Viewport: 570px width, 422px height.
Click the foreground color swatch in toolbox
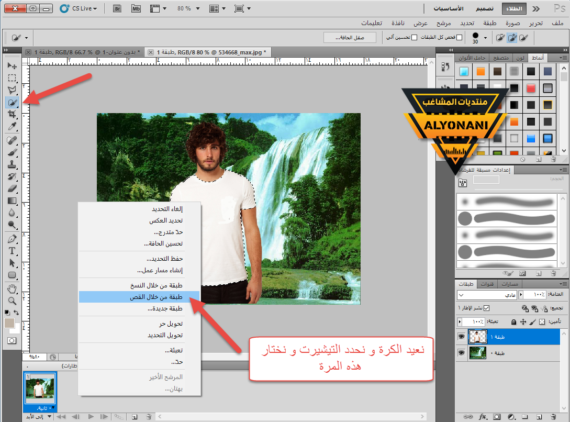9,323
